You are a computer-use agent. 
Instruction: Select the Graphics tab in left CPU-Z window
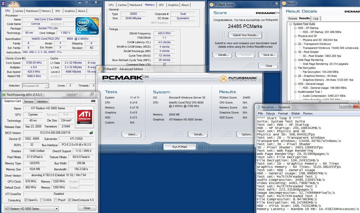click(x=70, y=11)
